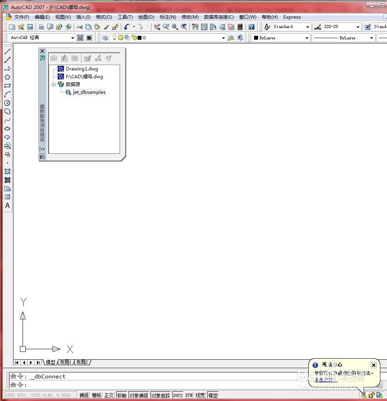Open the ByLayer linetype dropdown
The image size is (387, 401).
[371, 38]
